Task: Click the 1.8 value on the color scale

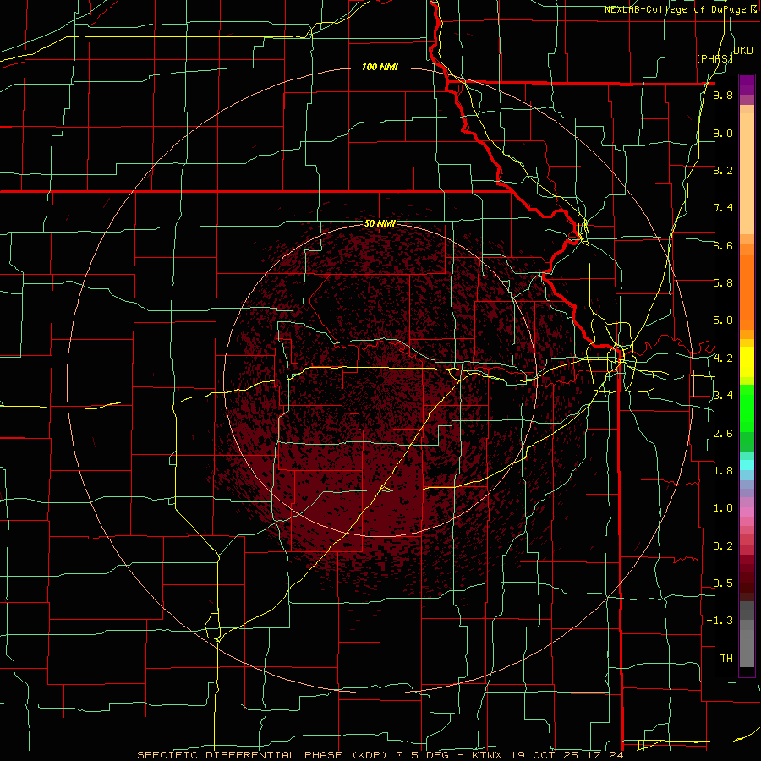Action: (723, 471)
